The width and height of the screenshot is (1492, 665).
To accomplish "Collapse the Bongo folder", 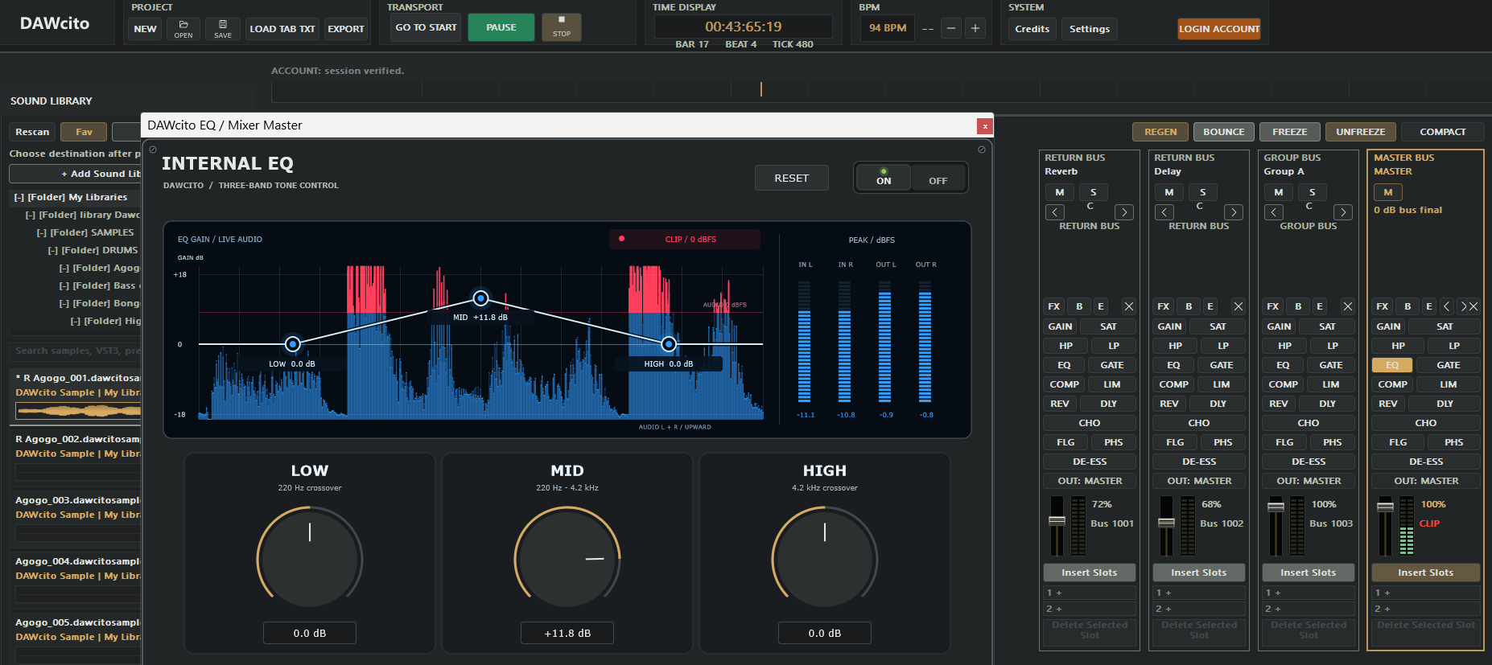I will [64, 303].
